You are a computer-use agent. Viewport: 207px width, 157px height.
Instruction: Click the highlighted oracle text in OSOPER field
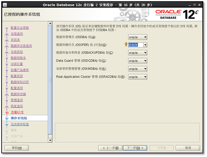click(x=133, y=45)
